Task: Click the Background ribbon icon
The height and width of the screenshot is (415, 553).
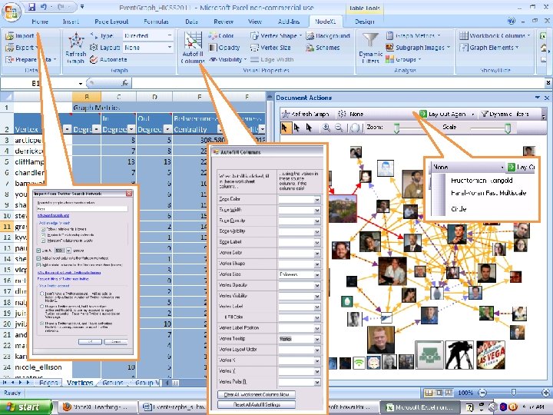Action: pyautogui.click(x=310, y=35)
